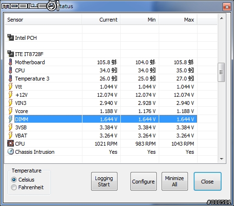This screenshot has height=206, width=234.
Task: Close the window with the red X
Action: (x=227, y=7)
